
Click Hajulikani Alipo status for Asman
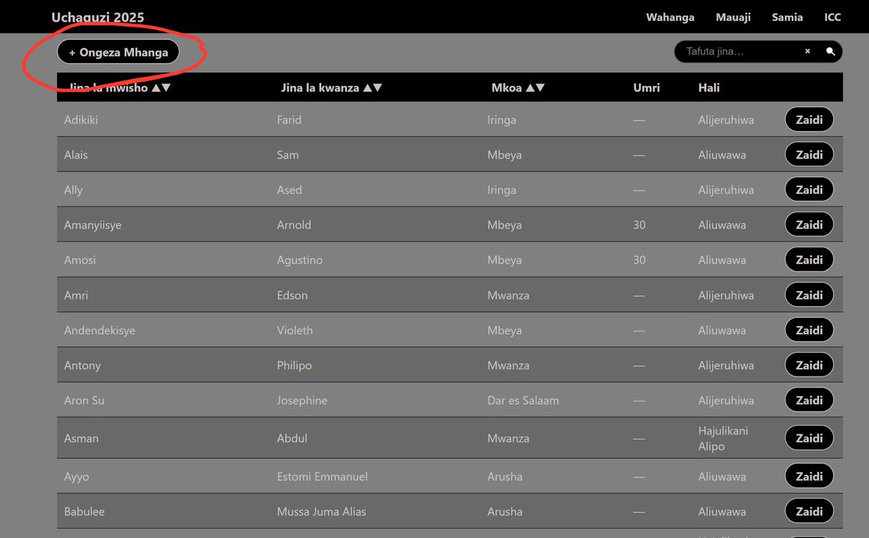click(x=723, y=439)
